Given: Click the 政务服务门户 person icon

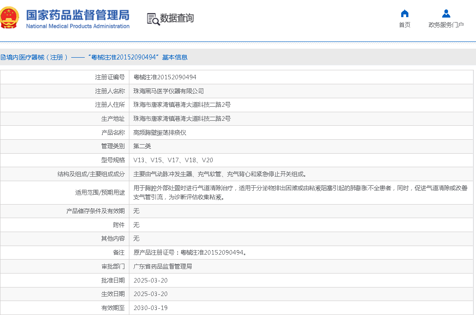Looking at the screenshot, I should pos(446,14).
